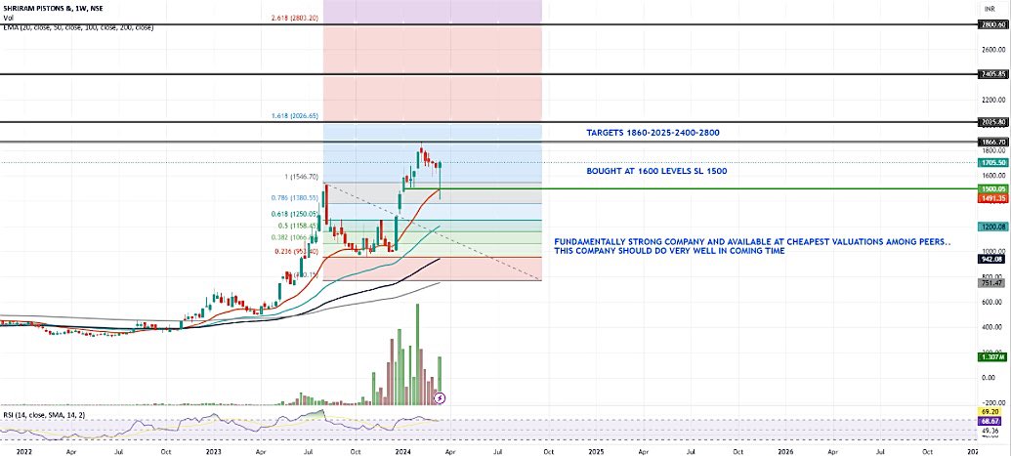Click the 2600.00 price scale value
The image size is (1011, 456).
point(992,50)
